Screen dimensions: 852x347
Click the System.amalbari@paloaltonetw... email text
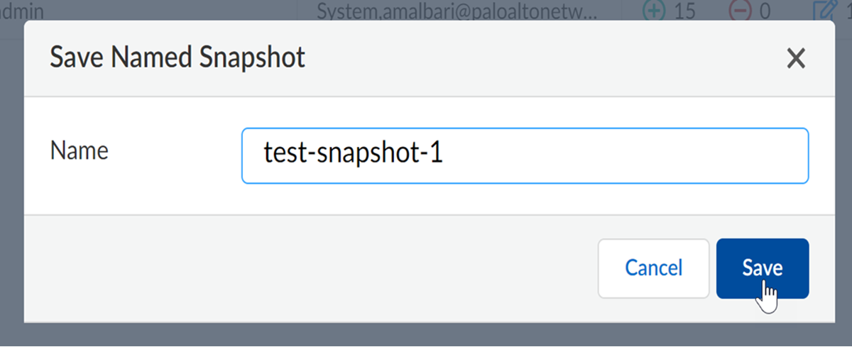tap(458, 10)
